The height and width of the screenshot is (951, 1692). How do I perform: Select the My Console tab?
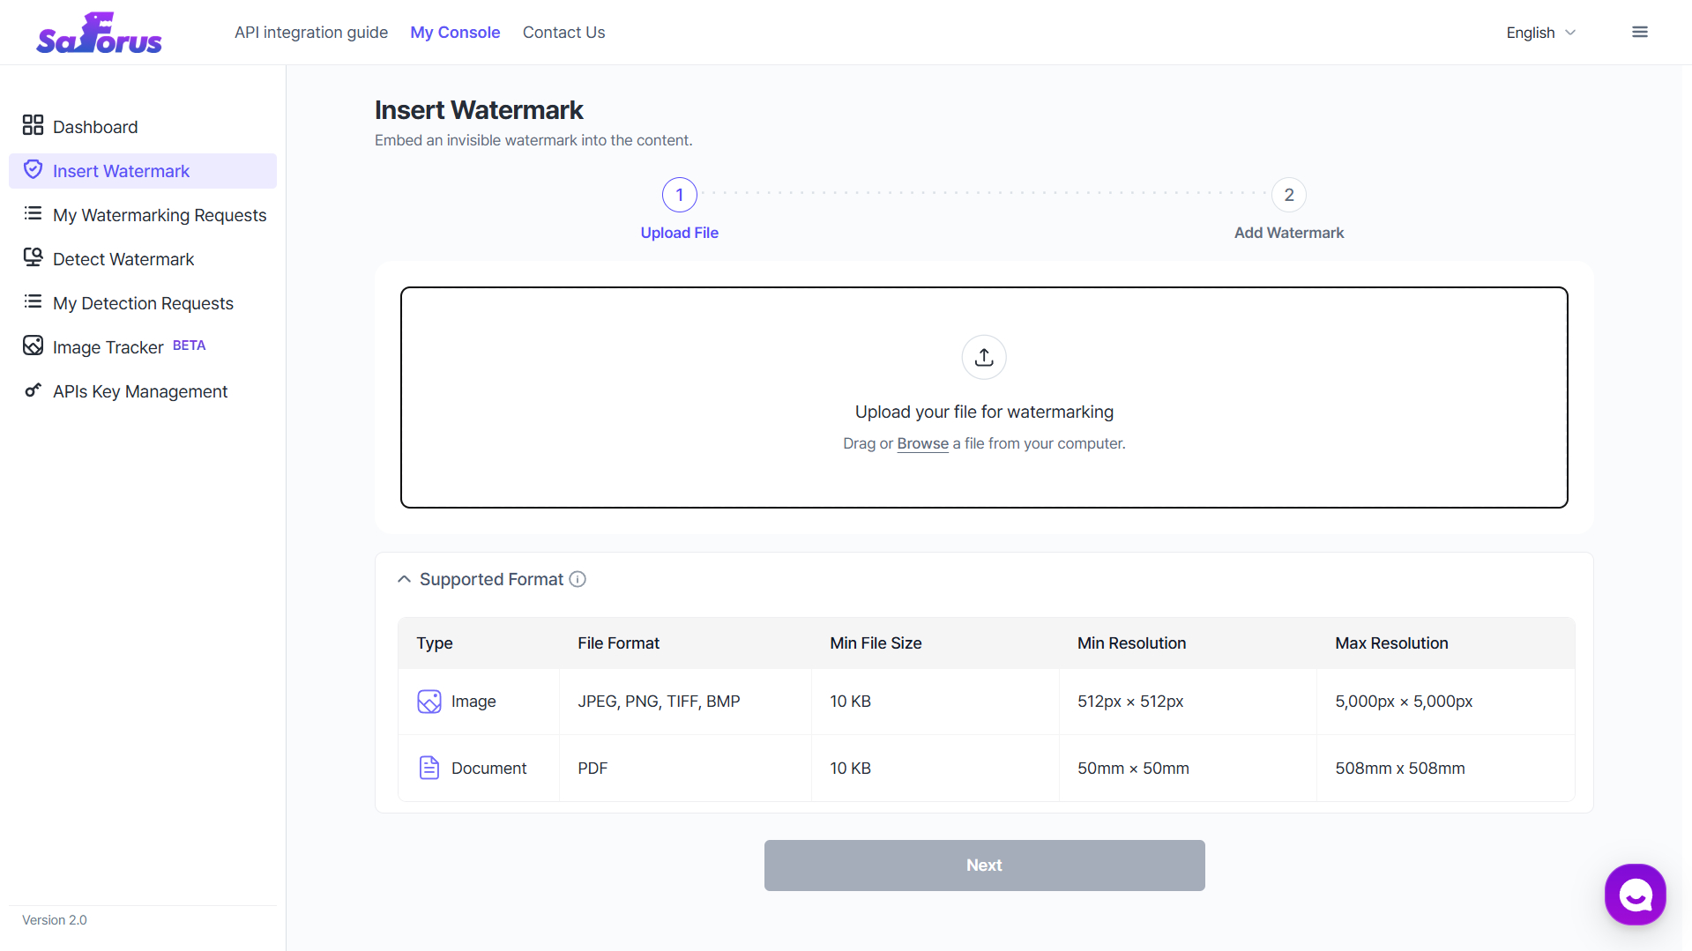point(455,33)
